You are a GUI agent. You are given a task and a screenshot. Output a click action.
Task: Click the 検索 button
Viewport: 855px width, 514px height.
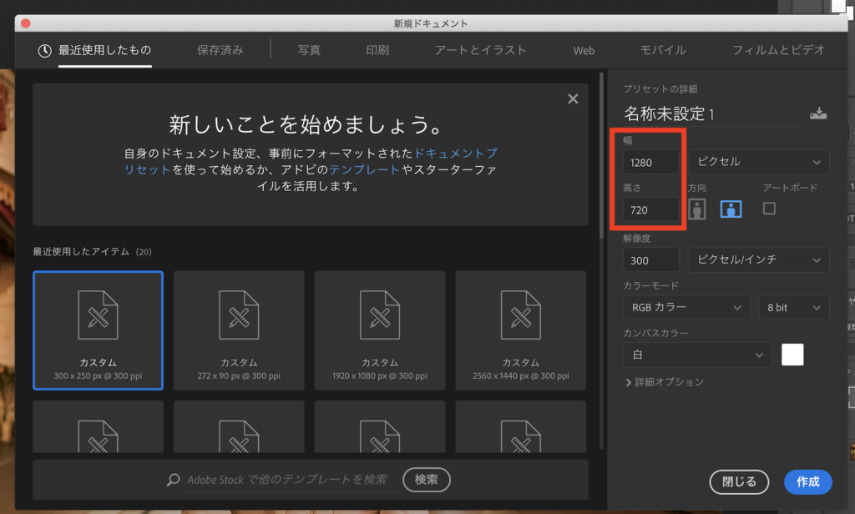tap(427, 480)
